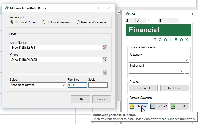Switch to the E tab
This screenshot has height=124, width=198.
coord(160,21)
